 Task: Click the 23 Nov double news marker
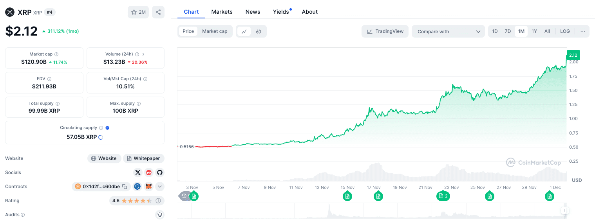coord(443,196)
